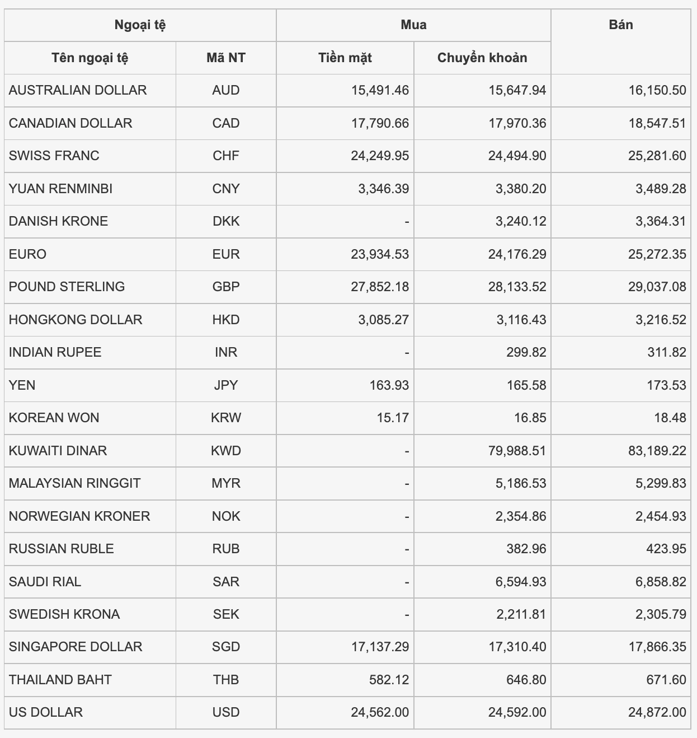This screenshot has height=738, width=697.
Task: Select the Mã NT subheader
Action: click(x=226, y=58)
